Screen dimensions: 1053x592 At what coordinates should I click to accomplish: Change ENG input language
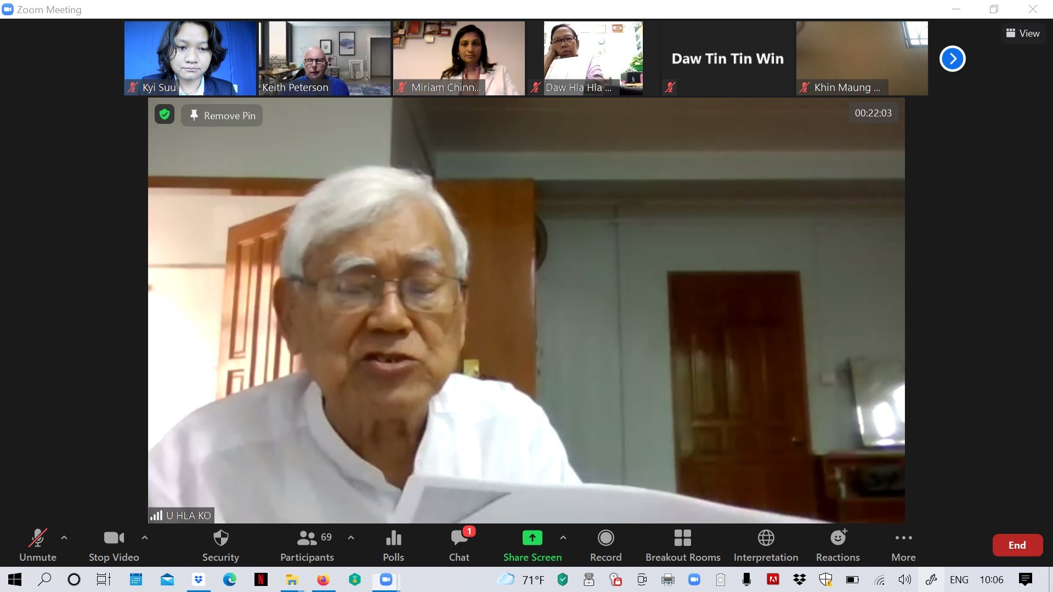959,579
